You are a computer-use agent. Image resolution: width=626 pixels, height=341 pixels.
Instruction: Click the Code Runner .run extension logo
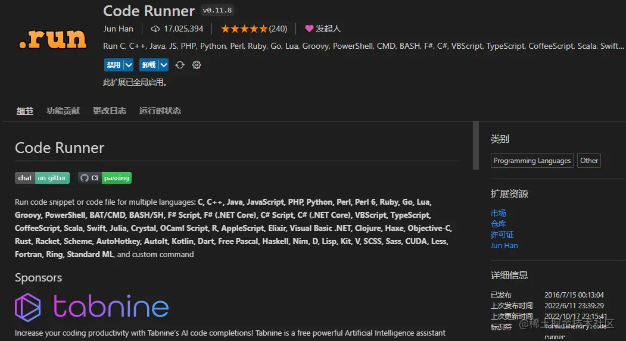(x=52, y=39)
